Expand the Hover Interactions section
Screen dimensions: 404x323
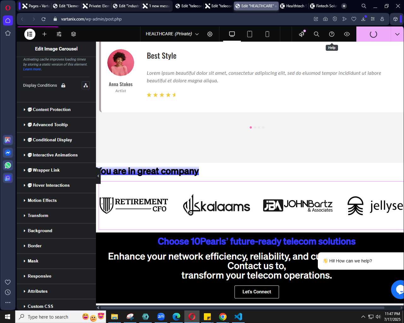[56, 185]
